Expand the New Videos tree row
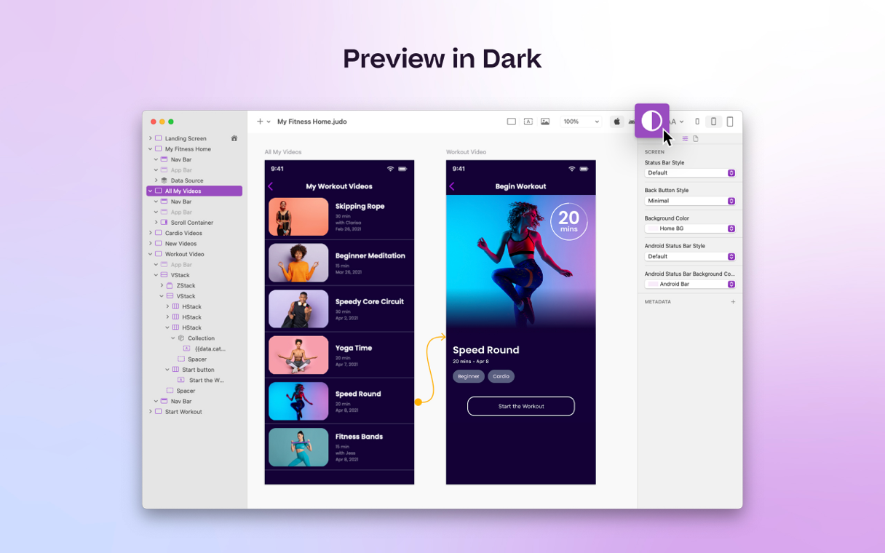The width and height of the screenshot is (885, 553). pyautogui.click(x=151, y=244)
